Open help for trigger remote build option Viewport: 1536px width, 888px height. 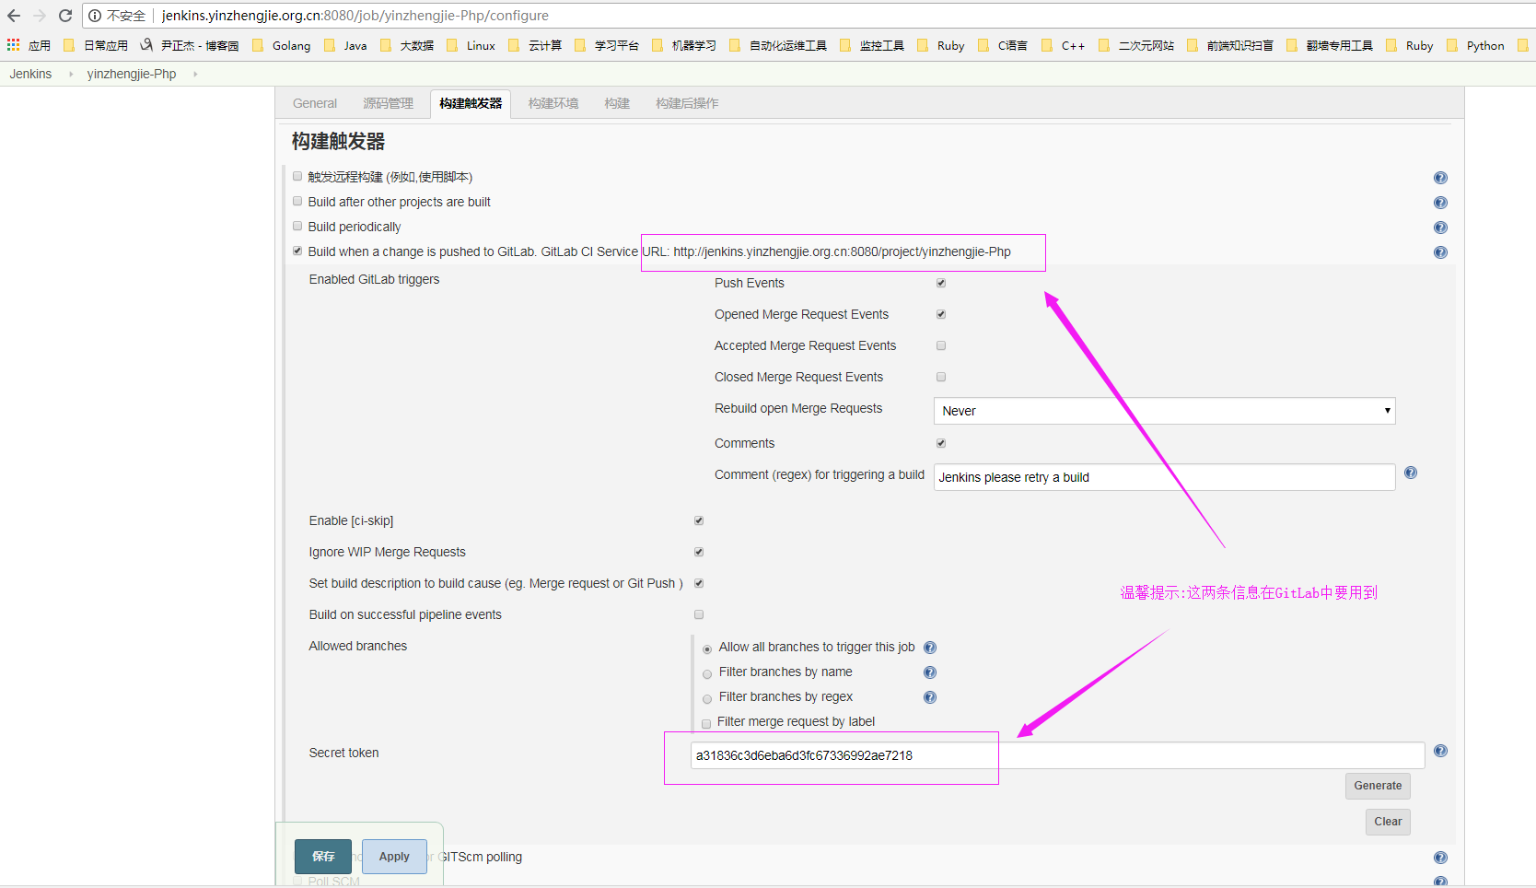point(1440,178)
